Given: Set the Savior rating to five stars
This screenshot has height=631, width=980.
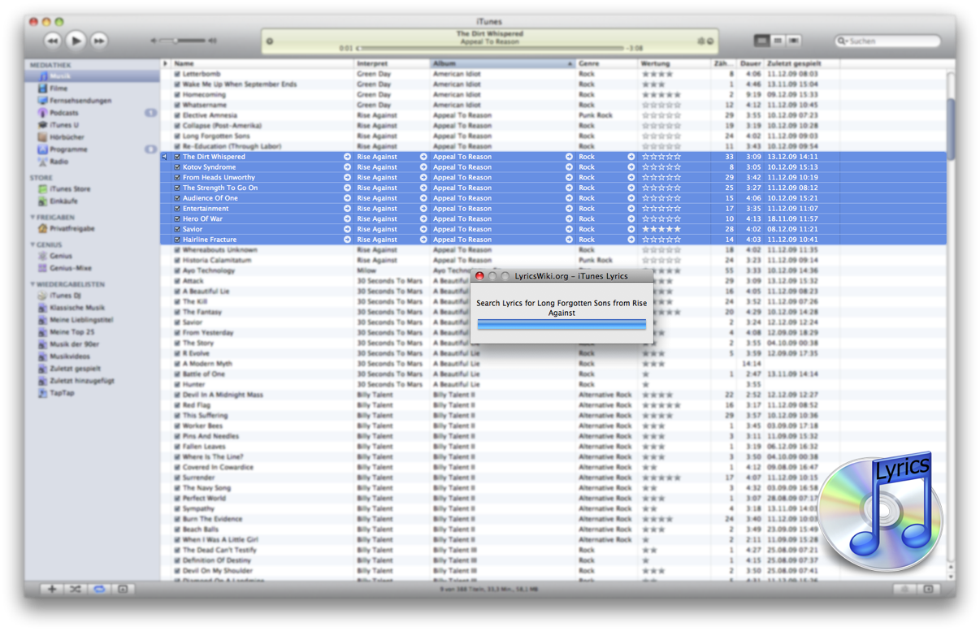Looking at the screenshot, I should tap(678, 230).
